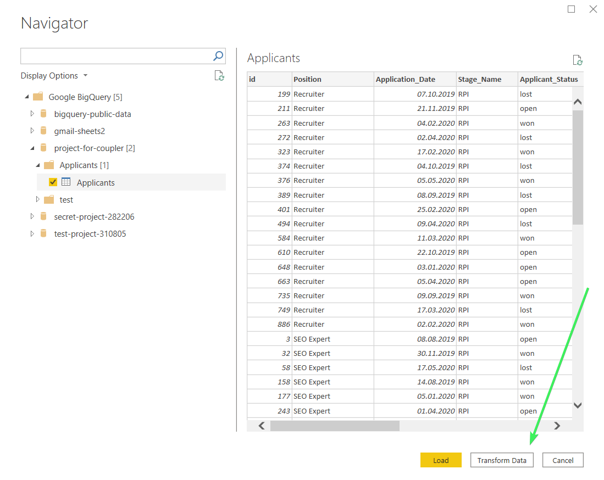Expand the test-project-310805 node
Screen dimensions: 604x480
32,233
